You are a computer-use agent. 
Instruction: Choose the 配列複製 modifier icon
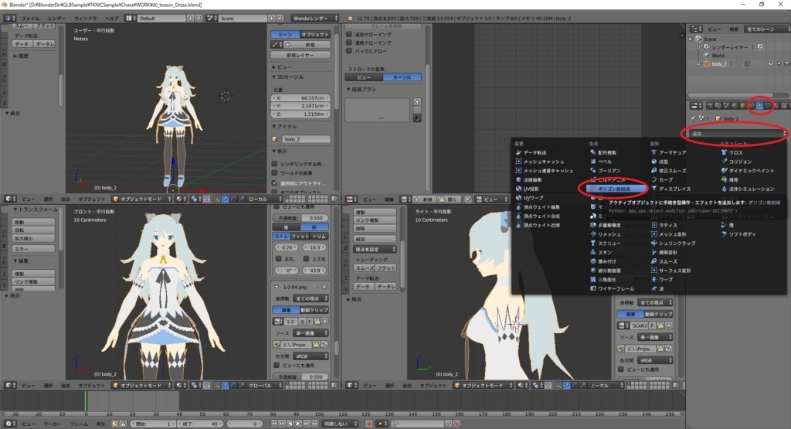coord(593,152)
